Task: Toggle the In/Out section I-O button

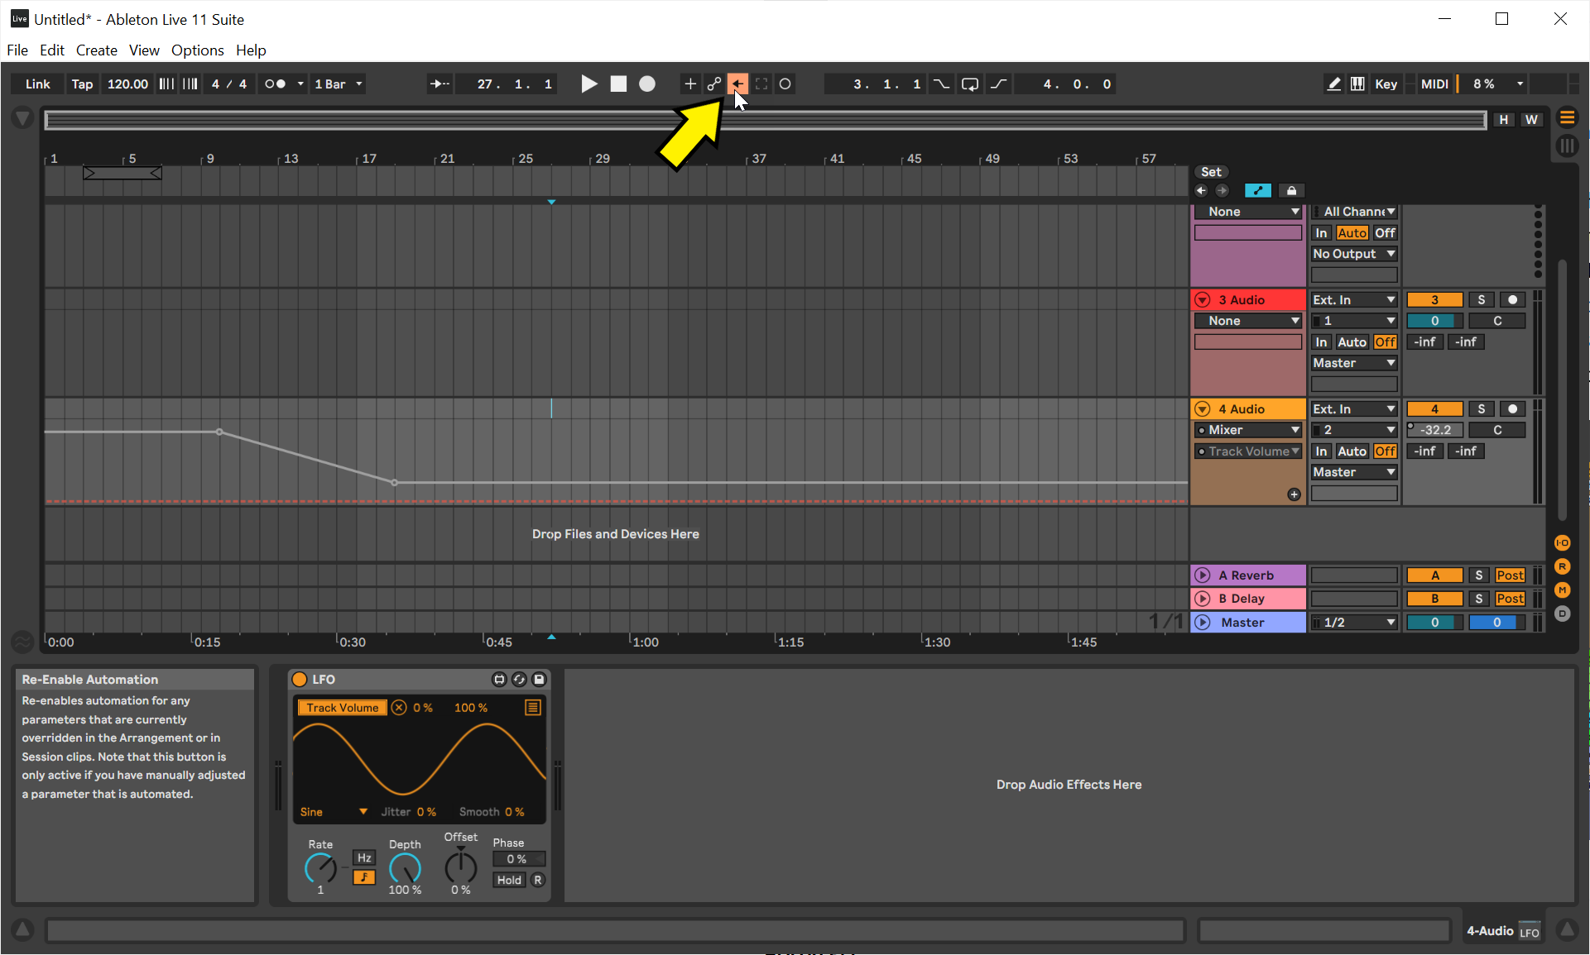Action: tap(1562, 542)
